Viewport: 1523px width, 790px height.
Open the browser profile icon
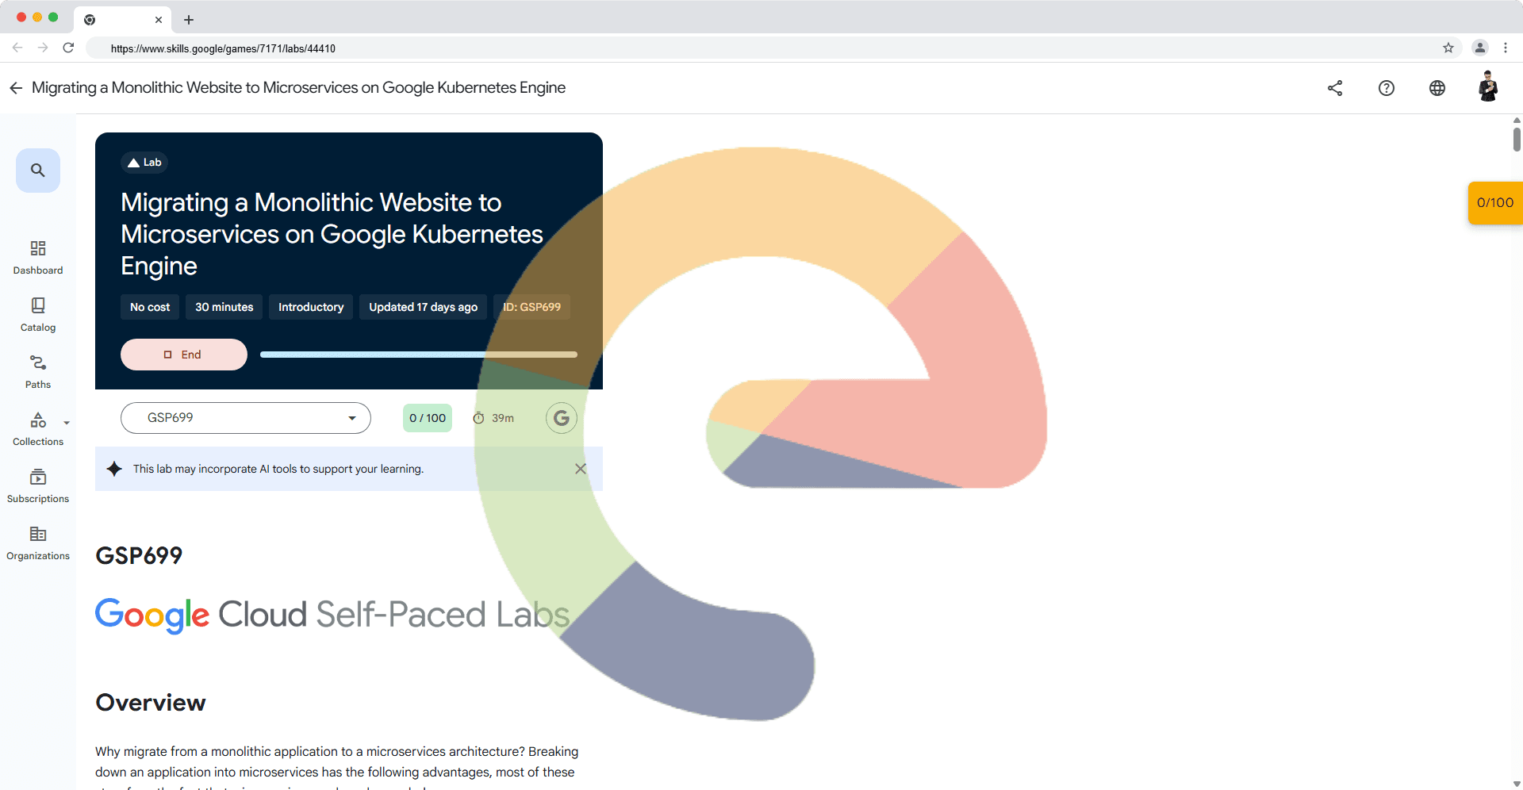(x=1480, y=48)
